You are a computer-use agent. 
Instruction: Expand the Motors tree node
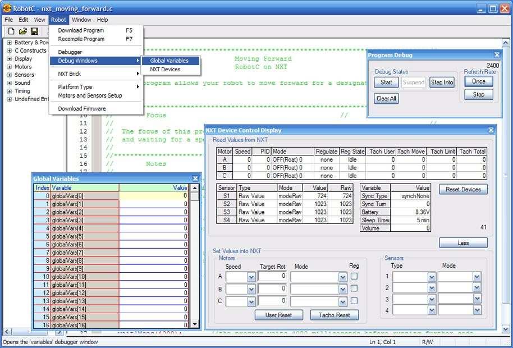10,67
